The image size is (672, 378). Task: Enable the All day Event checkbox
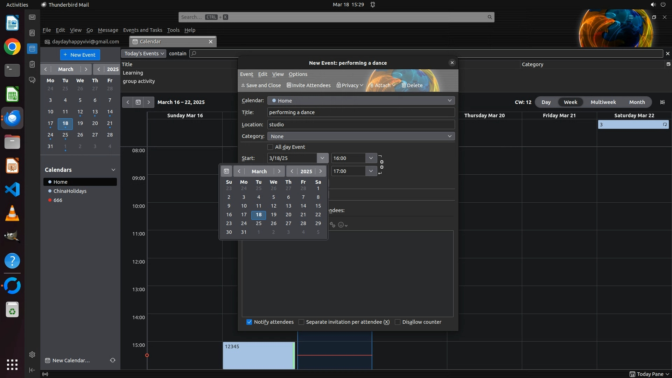click(270, 147)
